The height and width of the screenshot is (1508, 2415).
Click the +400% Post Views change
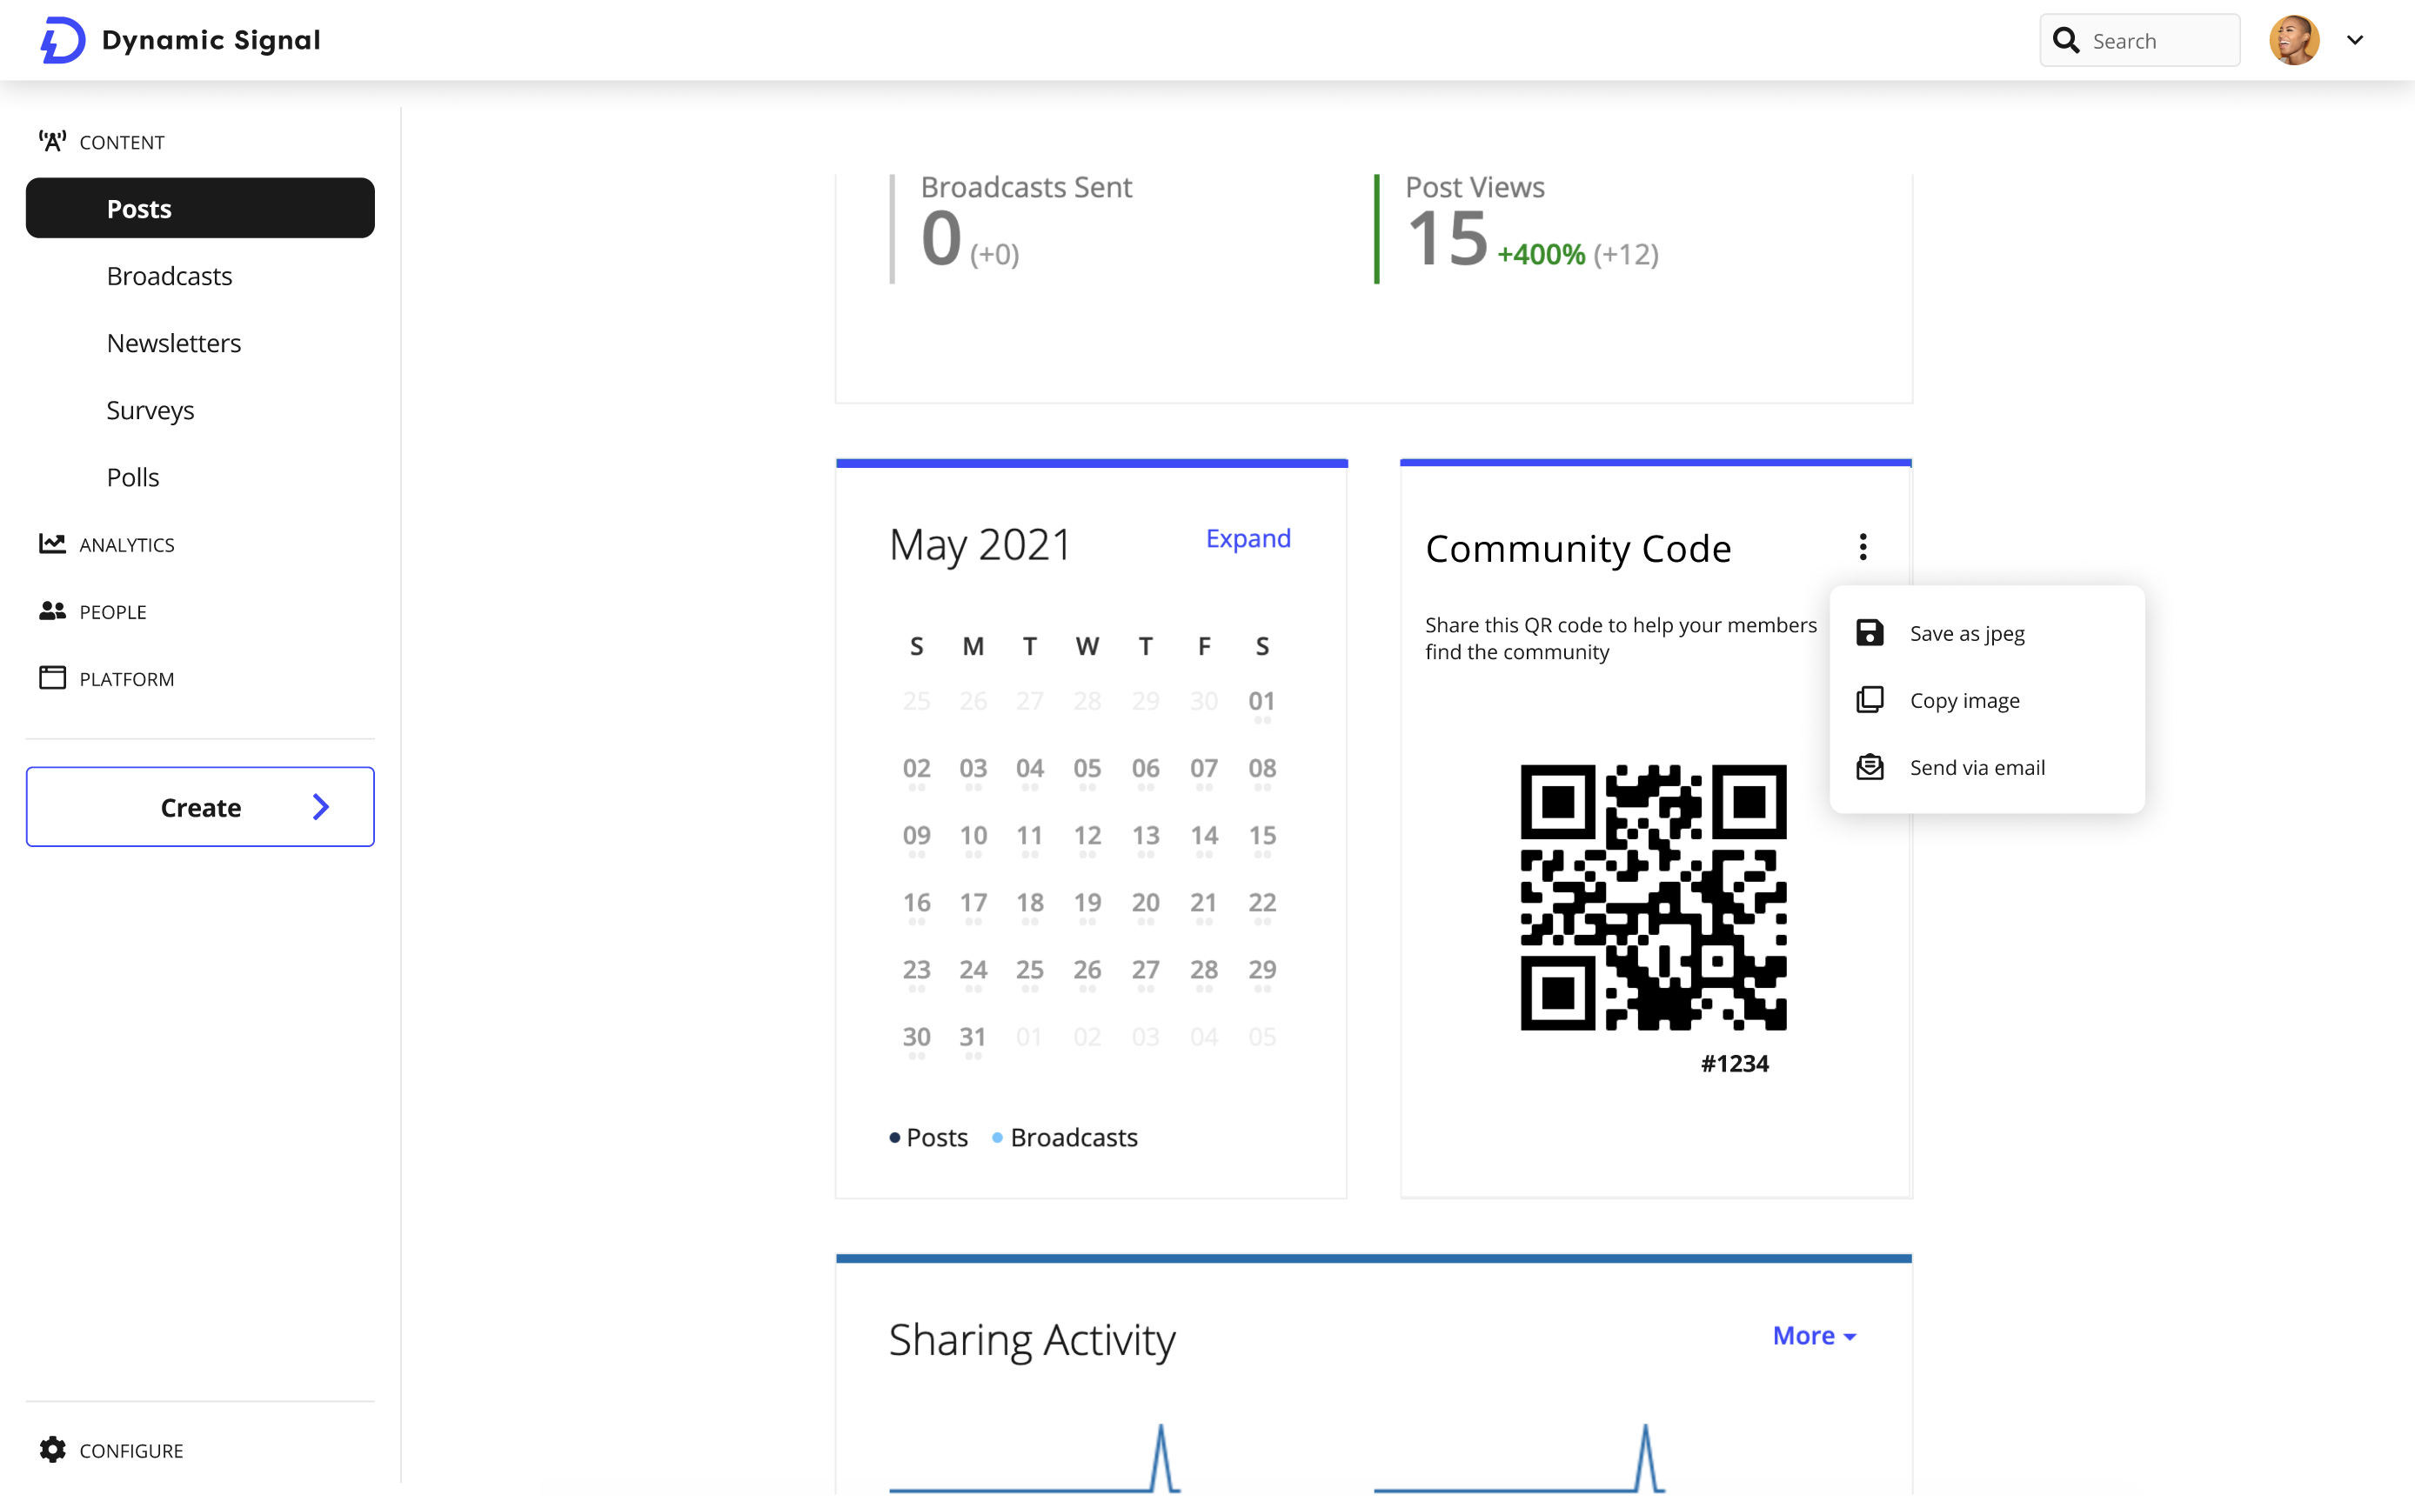[x=1542, y=254]
